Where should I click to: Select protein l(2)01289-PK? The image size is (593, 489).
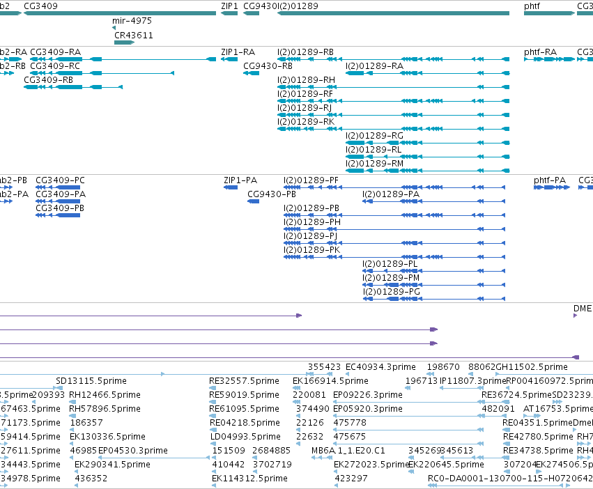(x=311, y=250)
